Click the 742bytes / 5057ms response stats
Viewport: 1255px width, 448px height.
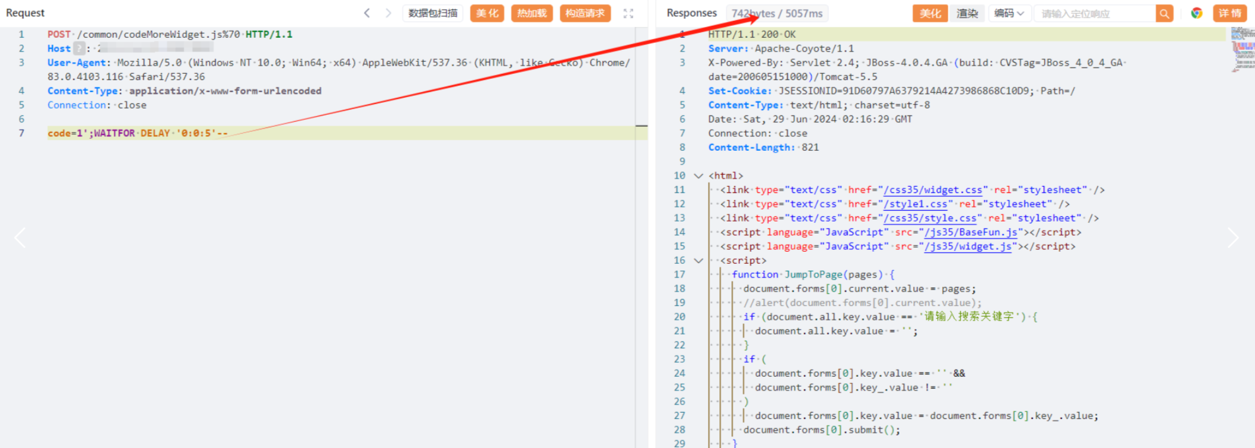tap(777, 13)
